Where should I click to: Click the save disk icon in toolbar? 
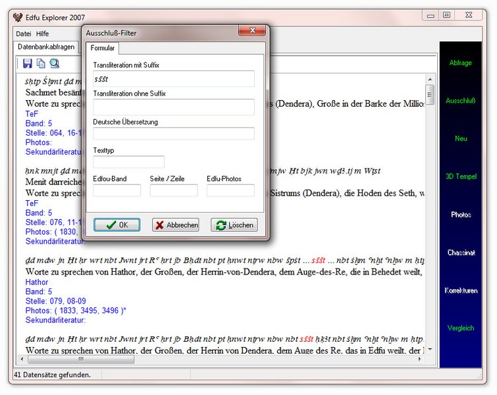tap(28, 63)
